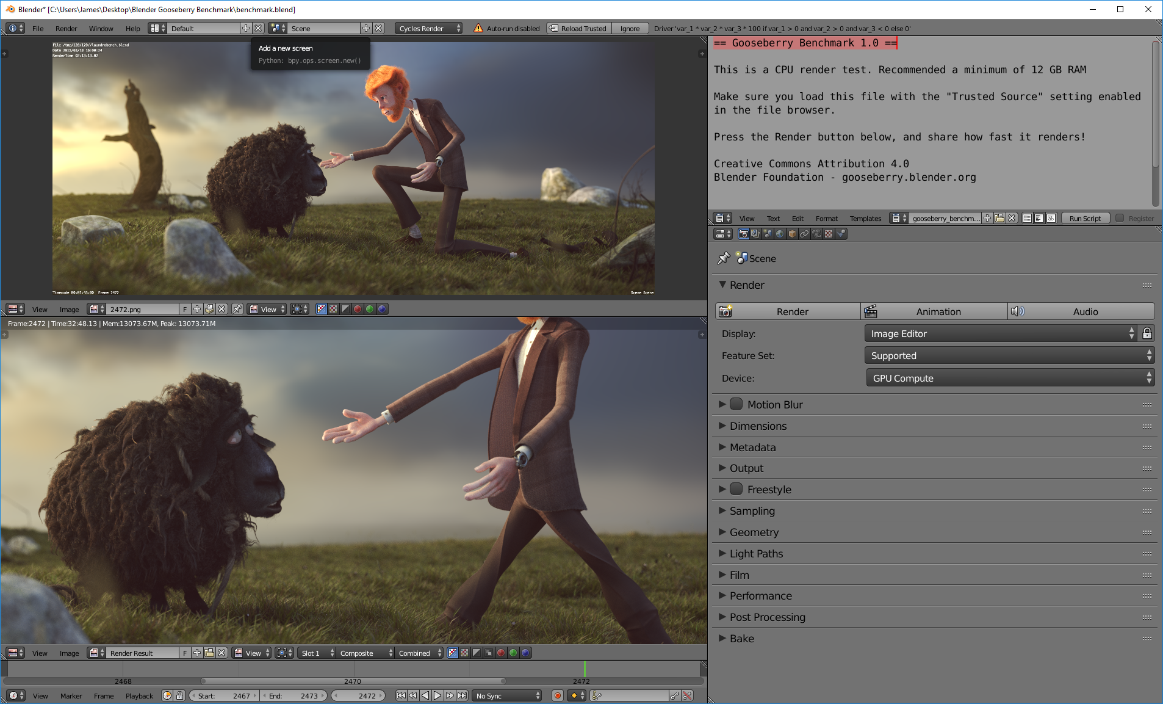This screenshot has height=704, width=1163.
Task: Expand the Sampling panel
Action: 752,511
